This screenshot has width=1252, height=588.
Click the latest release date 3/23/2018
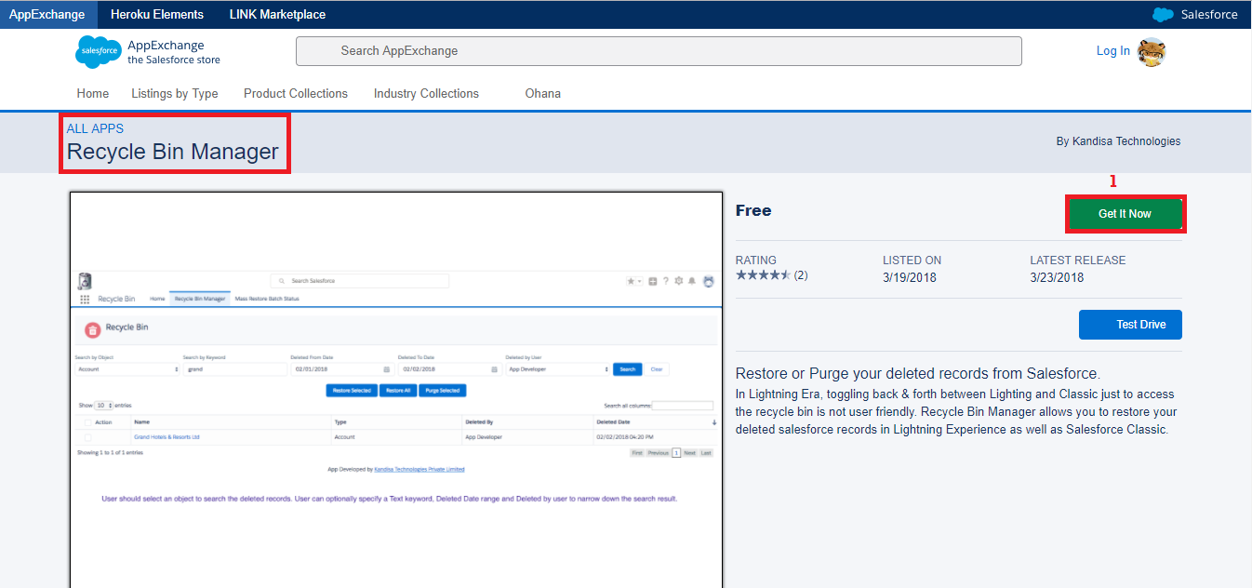point(1057,277)
